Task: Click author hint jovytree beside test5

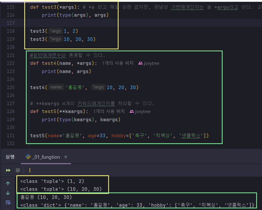Action: click(143, 112)
